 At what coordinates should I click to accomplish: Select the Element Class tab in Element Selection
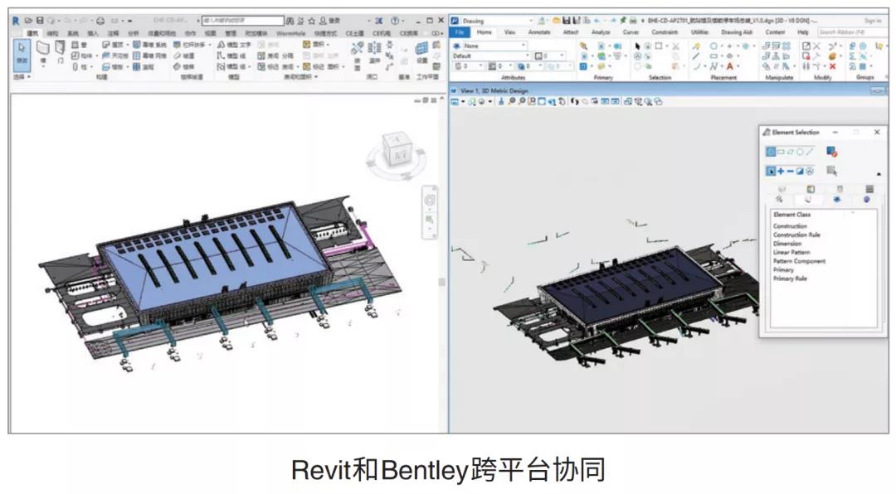click(x=808, y=199)
